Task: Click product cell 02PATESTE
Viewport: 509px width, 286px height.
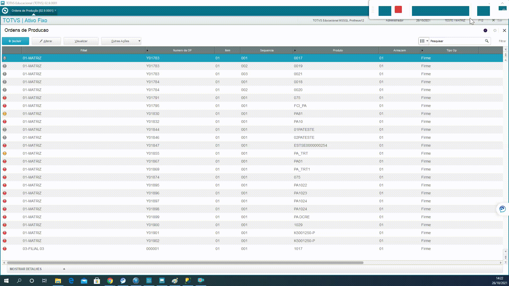Action: [304, 137]
